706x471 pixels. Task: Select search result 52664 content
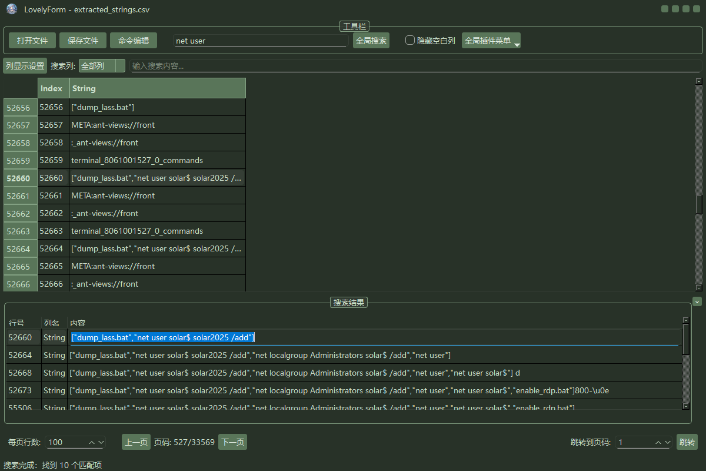(x=374, y=355)
